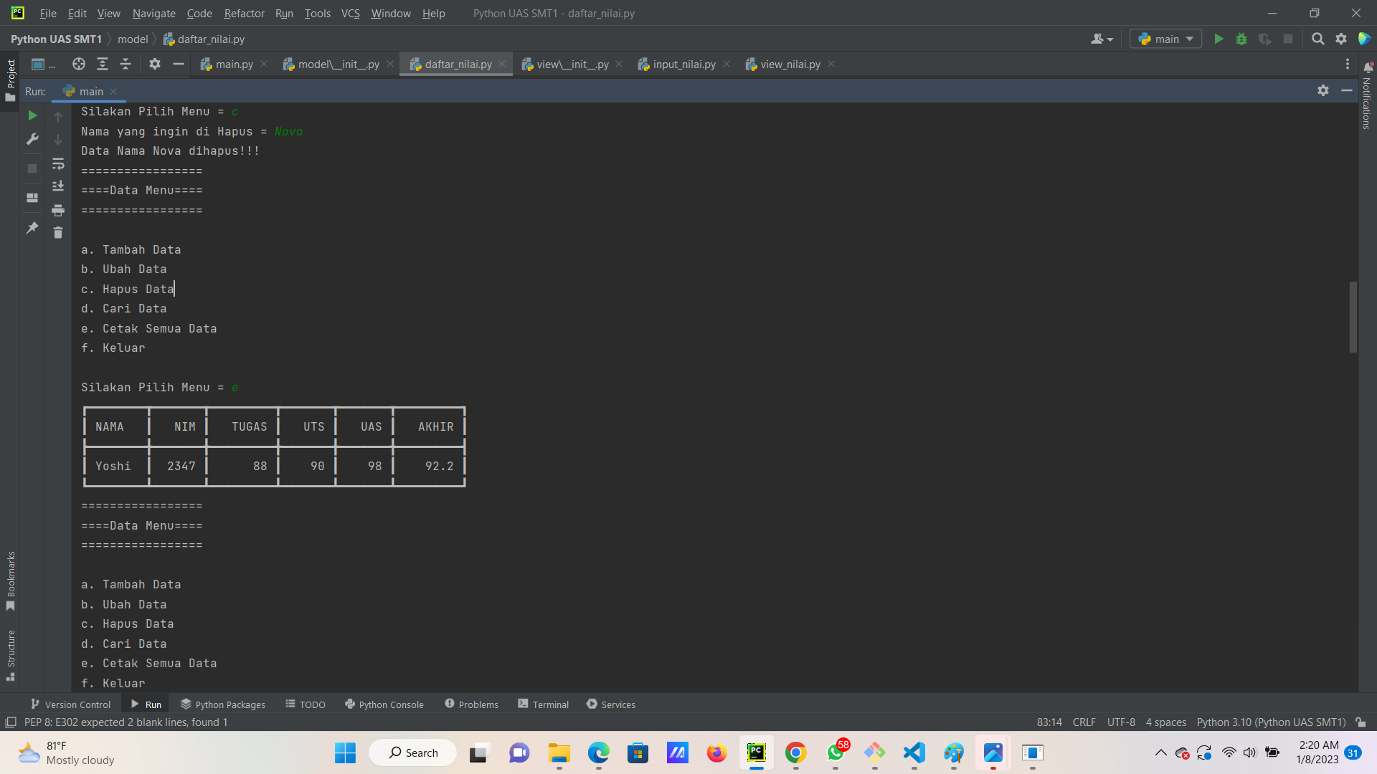Open Python 3.10 interpreter selector
Viewport: 1377px width, 774px height.
pyautogui.click(x=1271, y=722)
